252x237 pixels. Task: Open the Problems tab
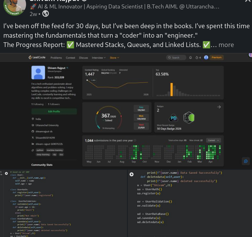point(56,58)
